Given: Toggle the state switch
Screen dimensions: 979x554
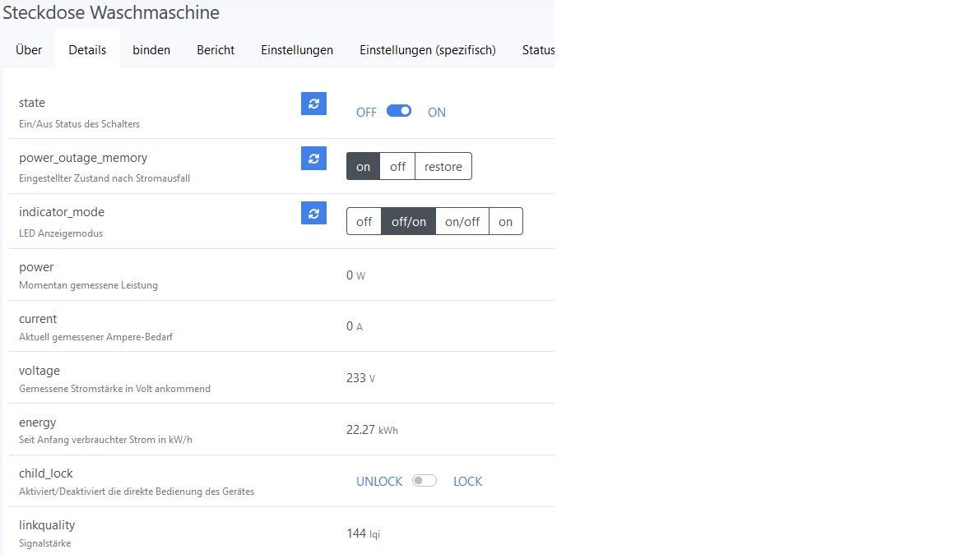Looking at the screenshot, I should pos(399,112).
